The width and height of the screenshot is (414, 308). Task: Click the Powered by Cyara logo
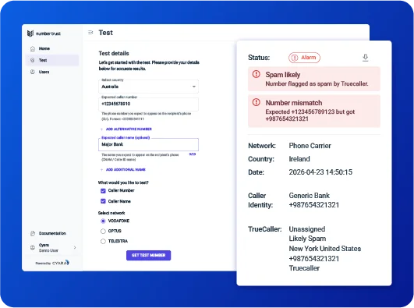[x=52, y=263]
